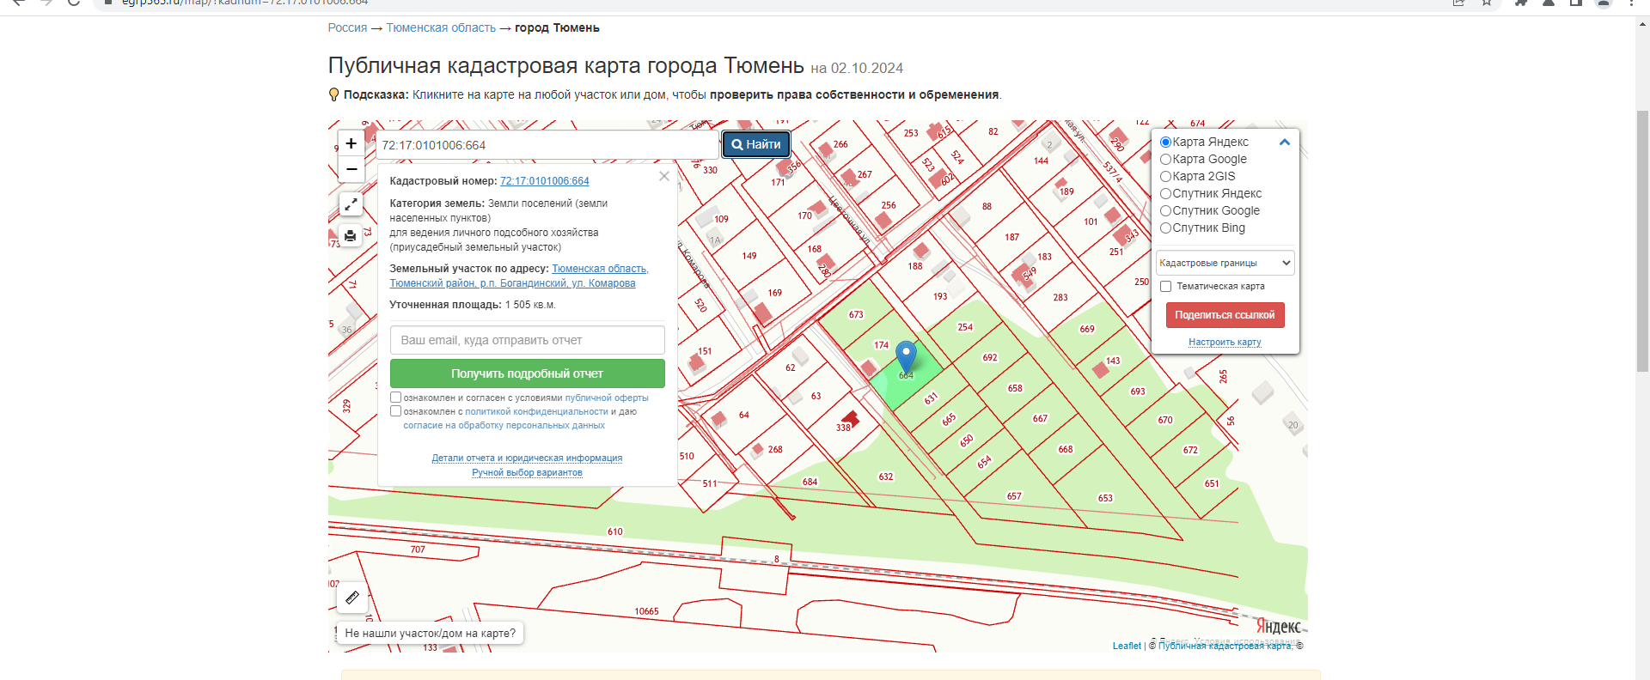
Task: Click the print map icon
Action: point(351,235)
